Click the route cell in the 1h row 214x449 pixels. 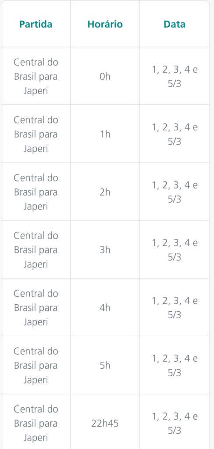36,134
